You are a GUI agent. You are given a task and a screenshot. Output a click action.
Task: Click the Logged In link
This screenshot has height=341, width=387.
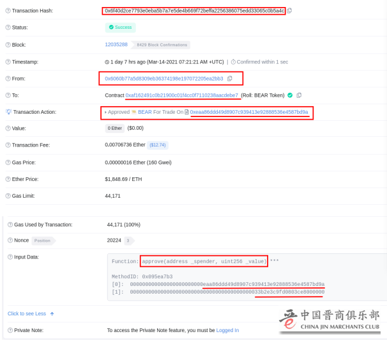pos(227,330)
